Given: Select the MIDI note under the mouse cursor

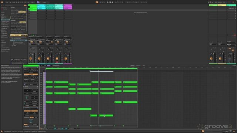Looking at the screenshot, I should tap(106, 116).
